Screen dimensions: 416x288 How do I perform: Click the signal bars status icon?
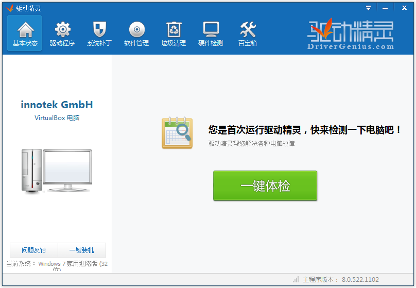tap(296, 279)
